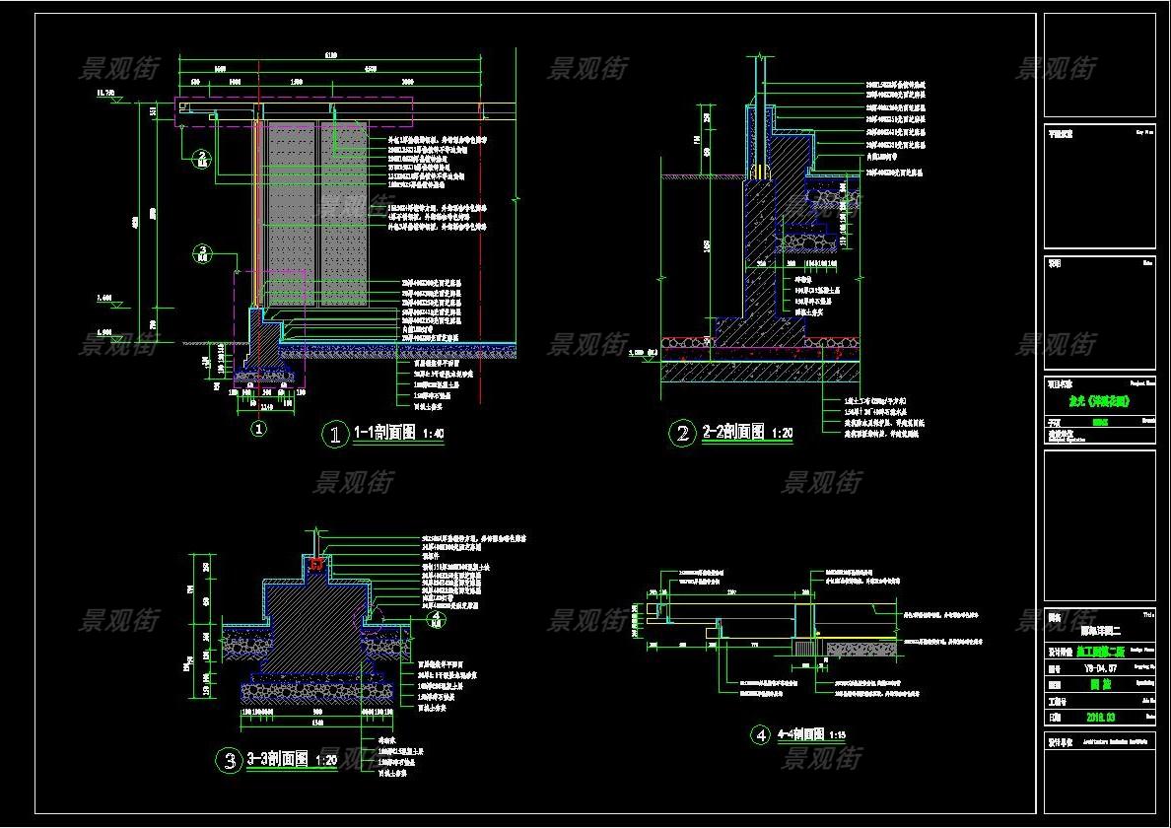Select the 1-1剖面图 title text
The height and width of the screenshot is (828, 1171).
[384, 434]
